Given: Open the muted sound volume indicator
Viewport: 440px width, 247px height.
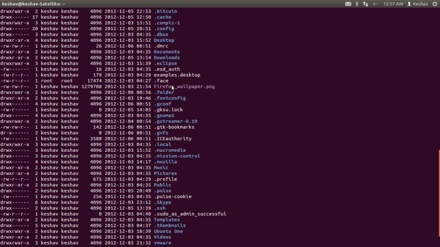Looking at the screenshot, I should 376,4.
